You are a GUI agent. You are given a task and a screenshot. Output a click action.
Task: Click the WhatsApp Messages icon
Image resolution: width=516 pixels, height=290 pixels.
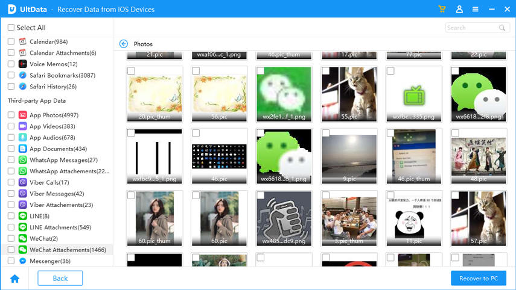[22, 160]
